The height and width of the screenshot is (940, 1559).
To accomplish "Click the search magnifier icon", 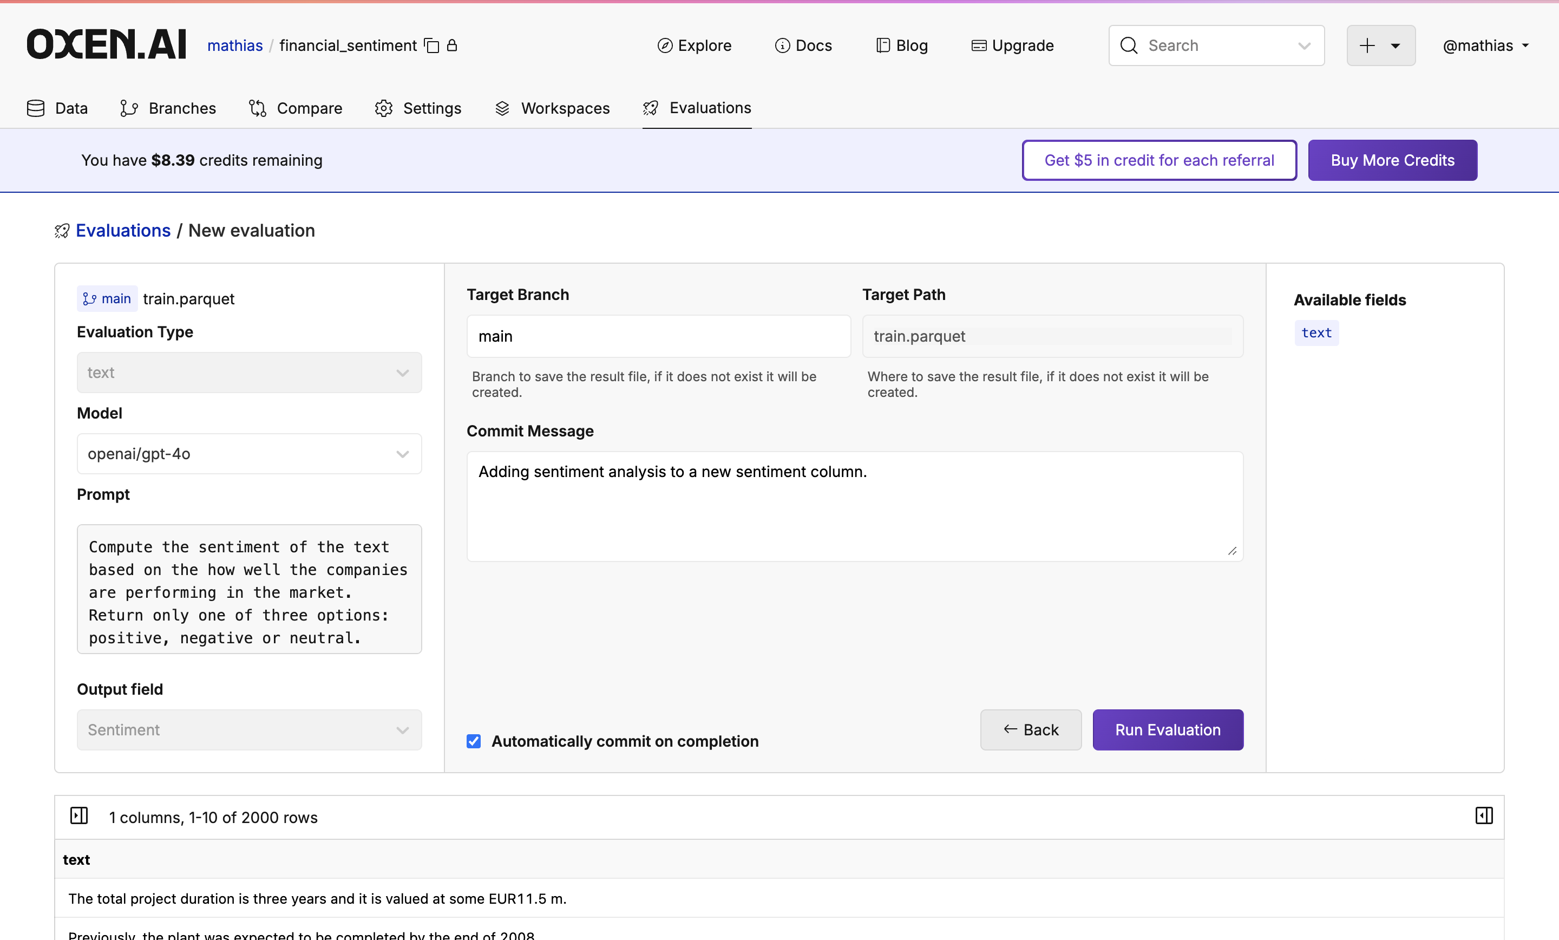I will 1129,45.
